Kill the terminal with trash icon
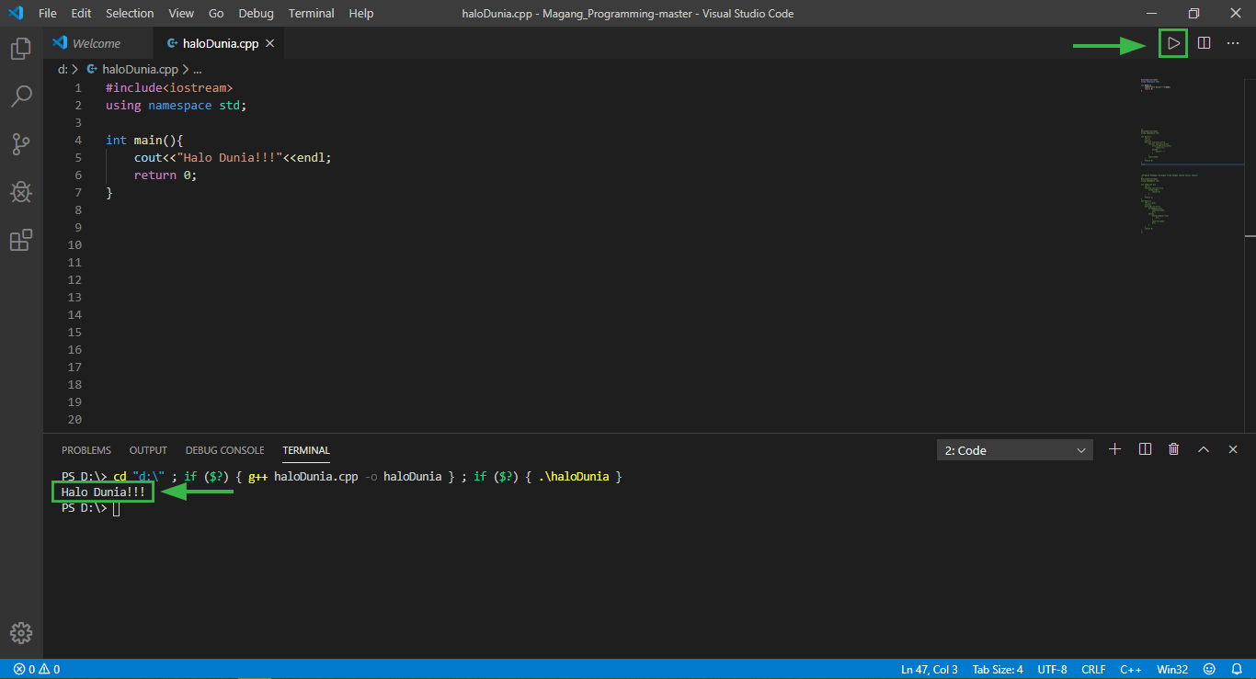 (x=1173, y=449)
